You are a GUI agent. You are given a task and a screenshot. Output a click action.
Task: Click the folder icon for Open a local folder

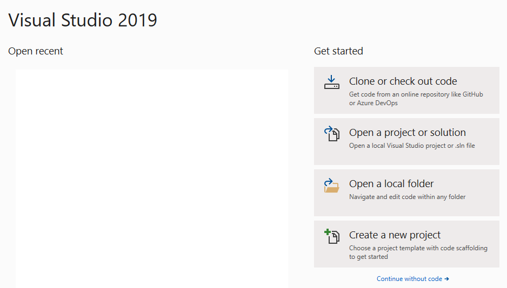click(x=331, y=187)
